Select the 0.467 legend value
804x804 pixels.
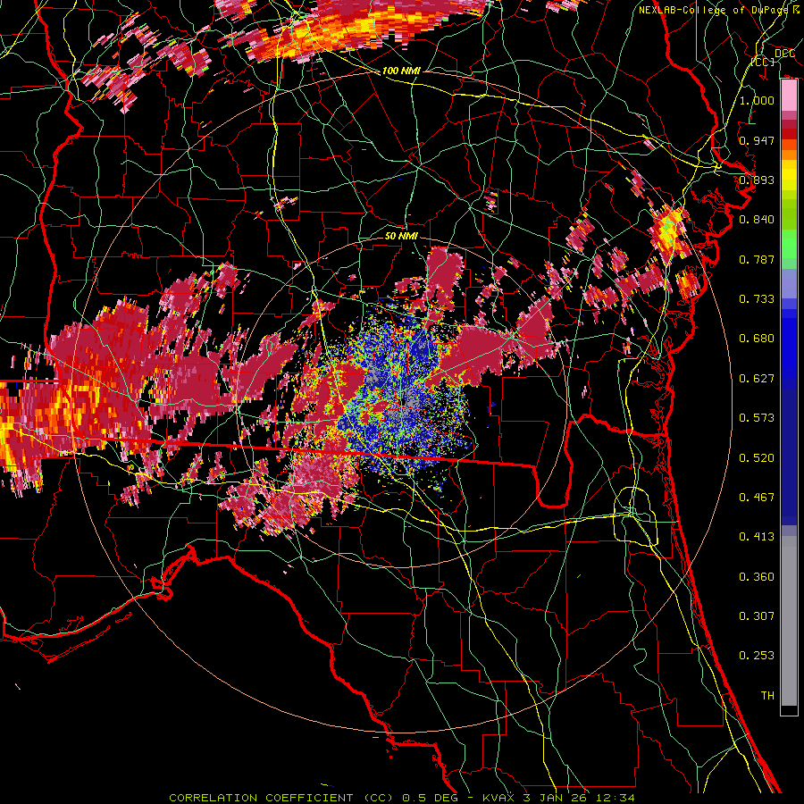point(757,498)
